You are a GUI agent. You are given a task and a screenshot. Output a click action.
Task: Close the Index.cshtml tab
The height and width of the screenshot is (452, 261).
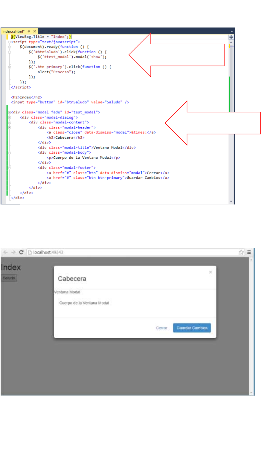[34, 31]
